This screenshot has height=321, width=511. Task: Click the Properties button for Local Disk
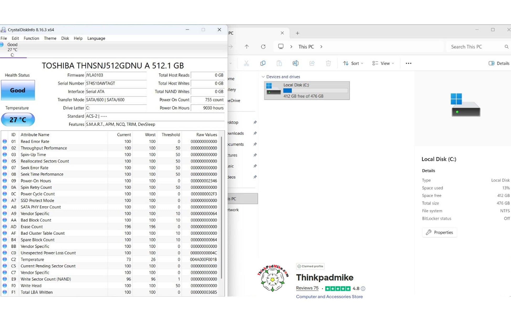coord(439,232)
